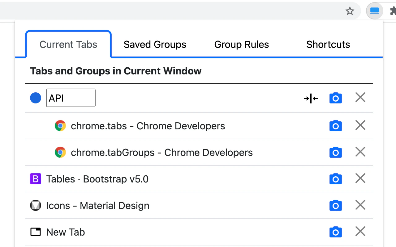The height and width of the screenshot is (247, 396).
Task: Collapse the API tab group
Action: 311,98
